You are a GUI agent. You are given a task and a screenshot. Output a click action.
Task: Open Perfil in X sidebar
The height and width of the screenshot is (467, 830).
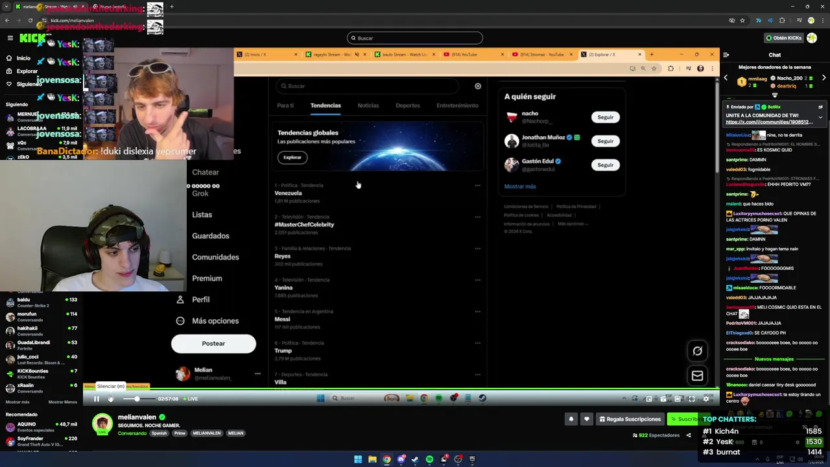[193, 300]
